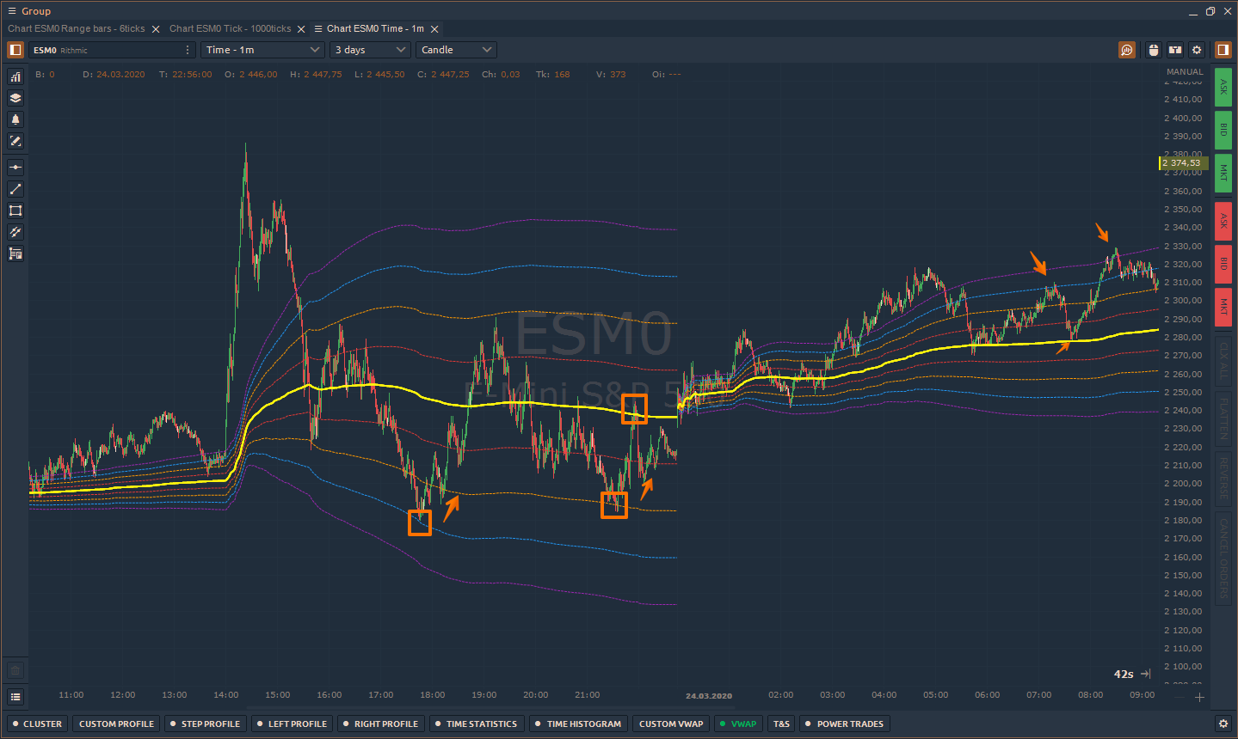The height and width of the screenshot is (739, 1238).
Task: Switch to Chart ESM0 Tick 1000ticks tab
Action: point(230,28)
